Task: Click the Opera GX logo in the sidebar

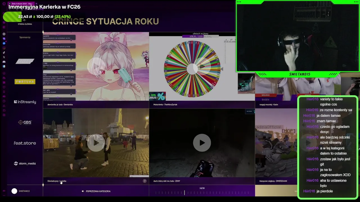Action: 4,3
